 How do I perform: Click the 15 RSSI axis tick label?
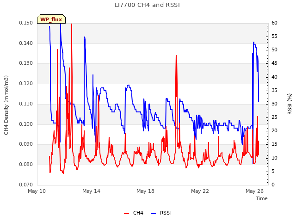click(x=274, y=144)
